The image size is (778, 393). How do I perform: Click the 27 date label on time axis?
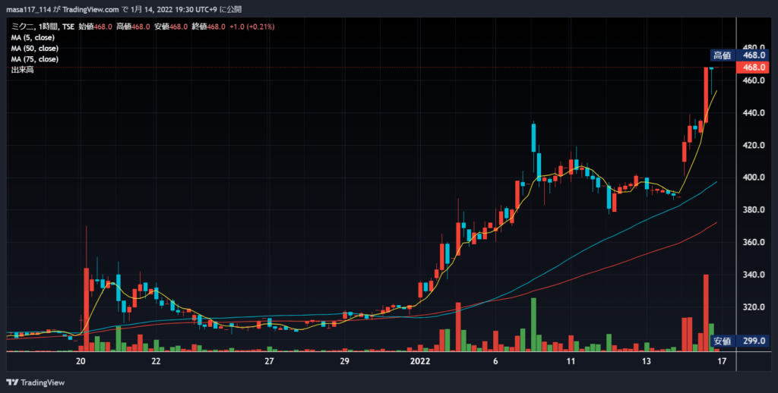click(269, 362)
